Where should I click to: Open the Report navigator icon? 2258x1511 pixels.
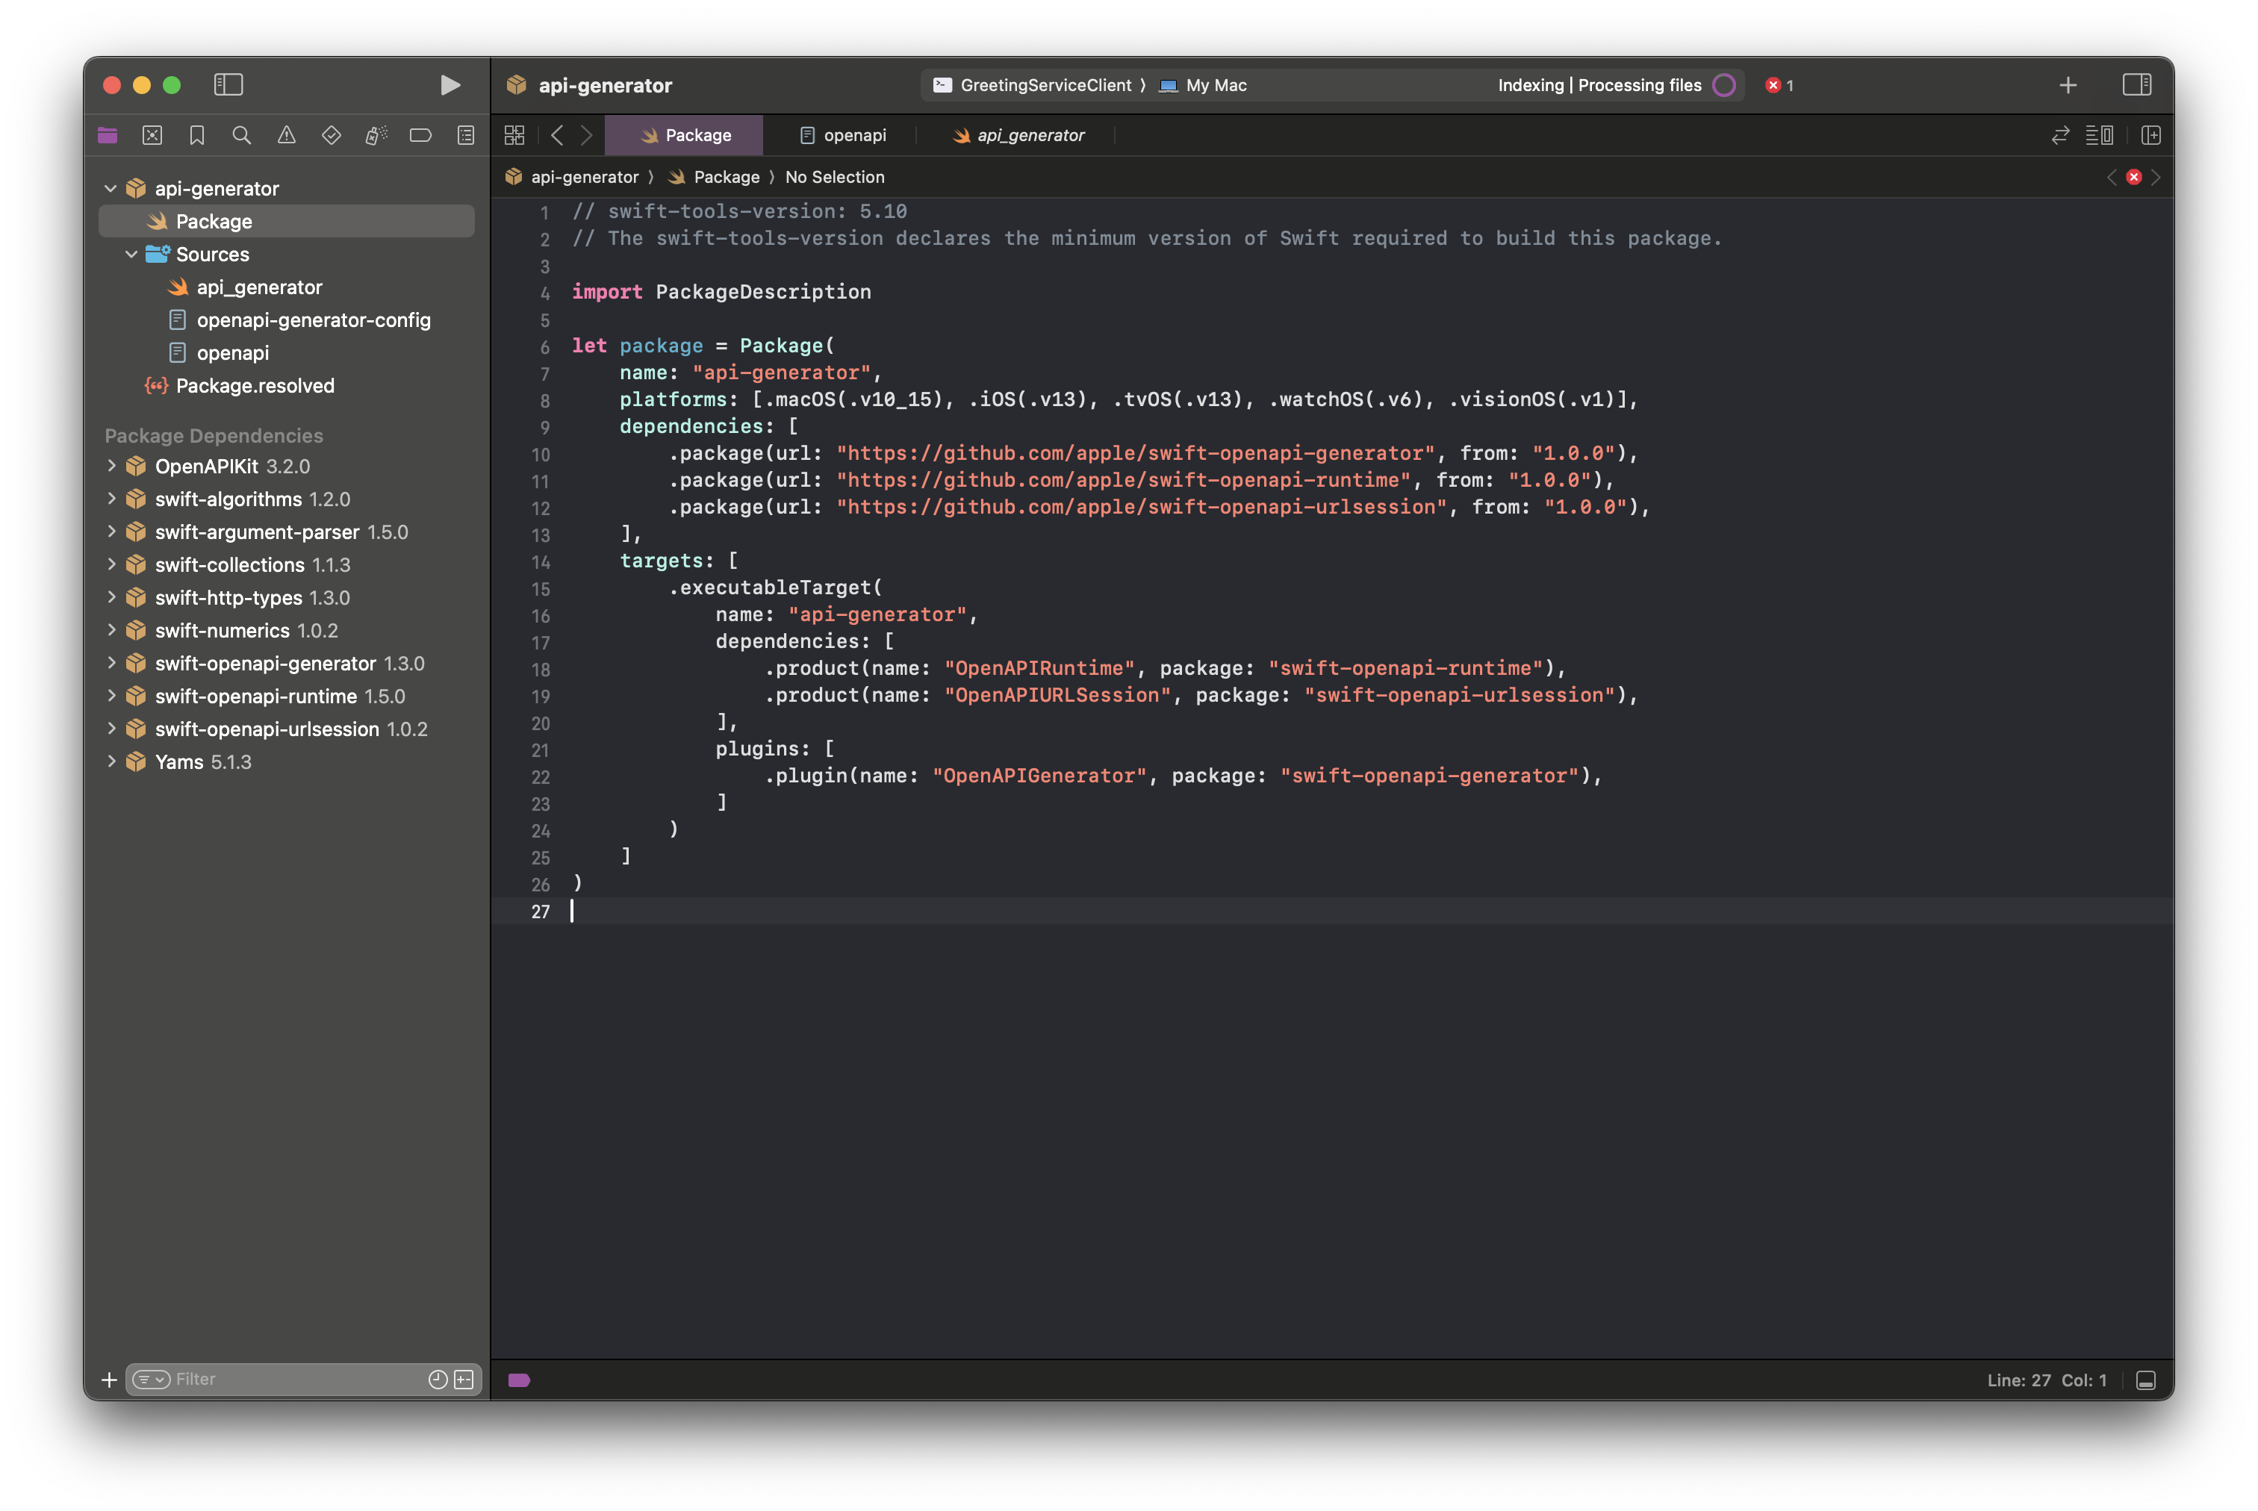pyautogui.click(x=465, y=136)
